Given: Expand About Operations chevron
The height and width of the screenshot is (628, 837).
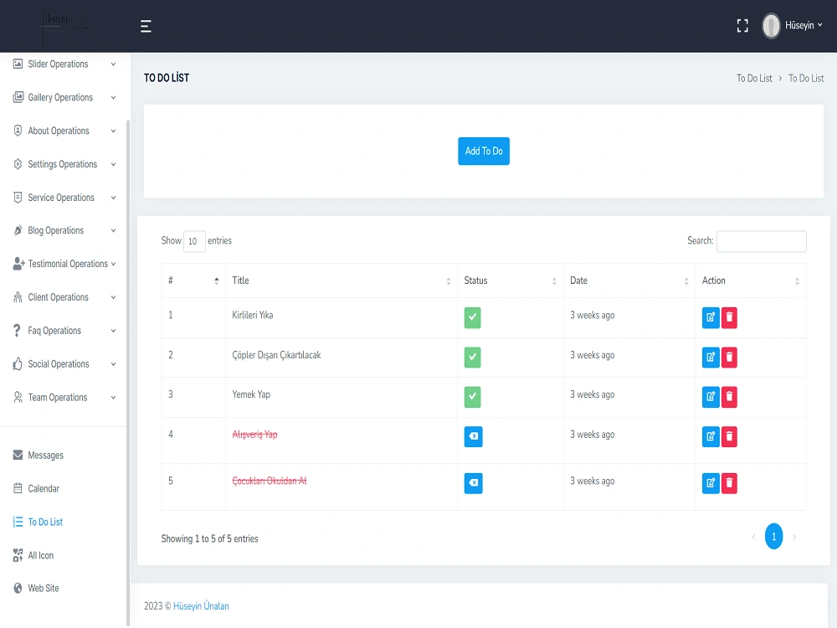Looking at the screenshot, I should [x=113, y=131].
